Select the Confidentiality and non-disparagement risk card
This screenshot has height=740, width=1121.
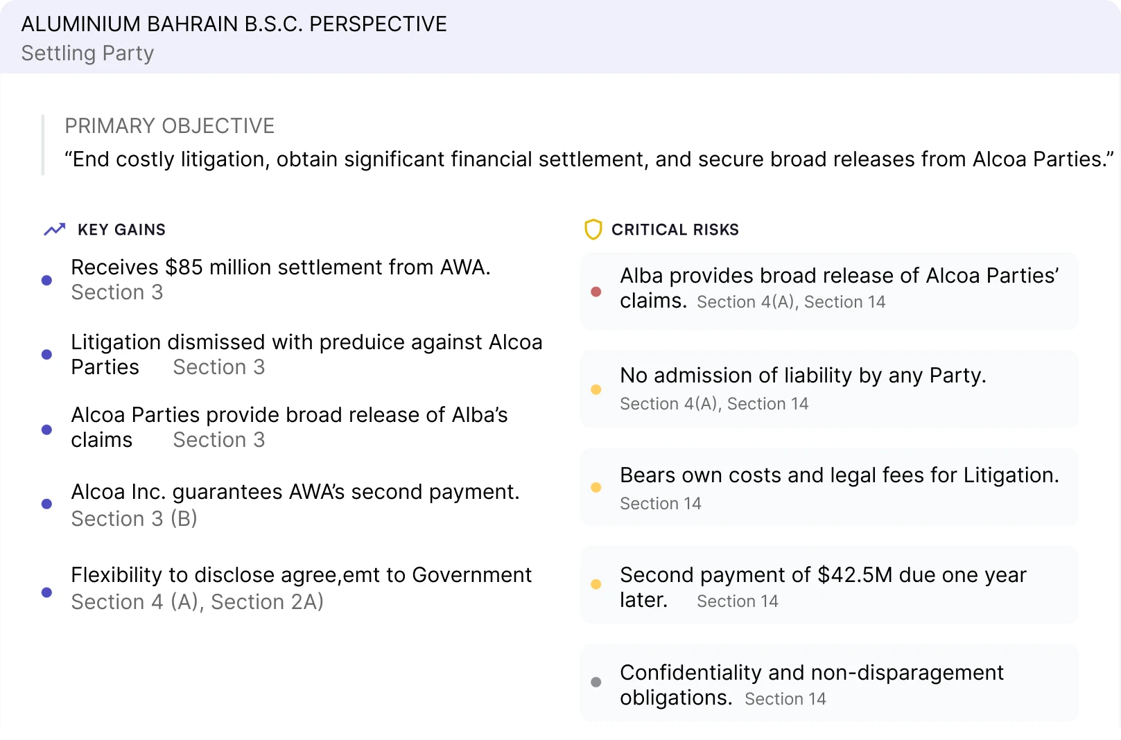click(829, 683)
